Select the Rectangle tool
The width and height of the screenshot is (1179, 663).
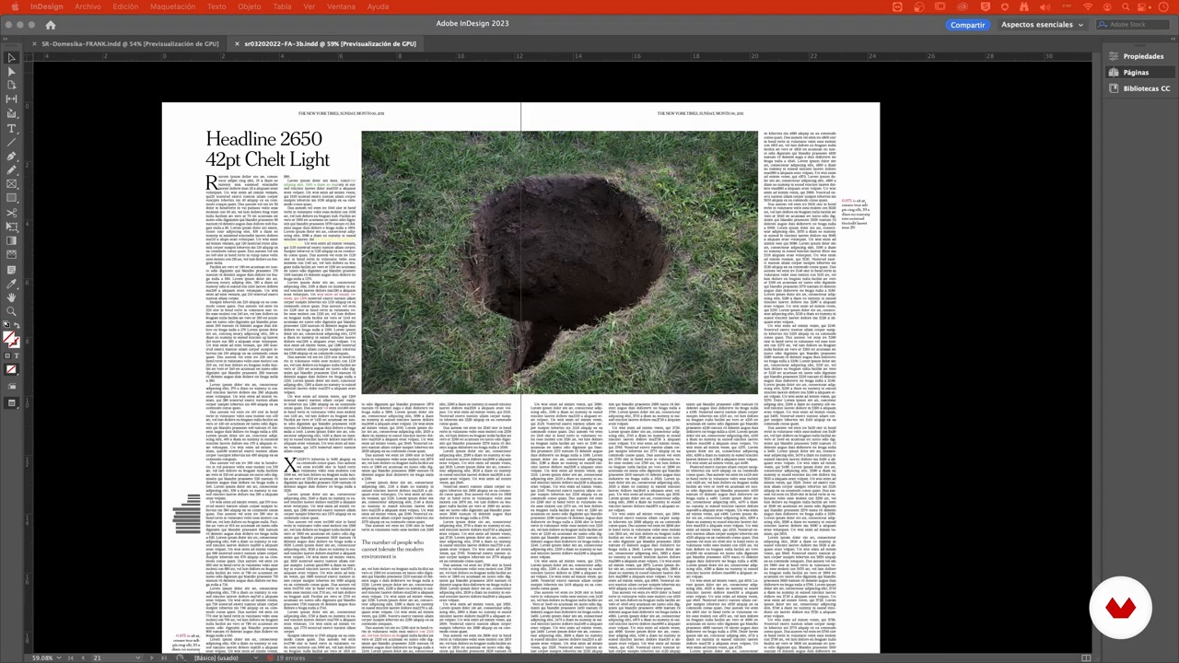point(12,198)
